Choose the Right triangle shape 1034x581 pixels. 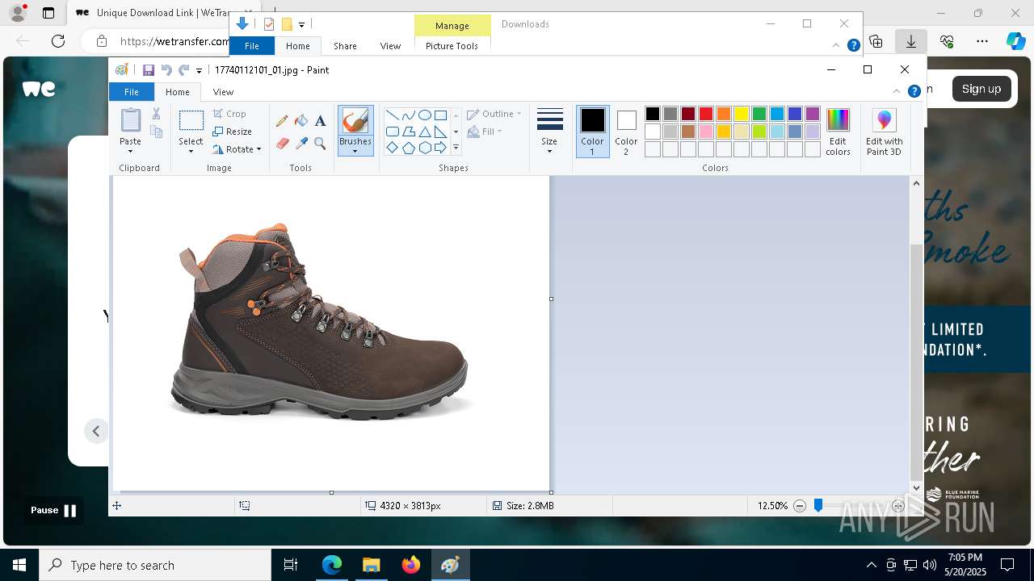440,132
